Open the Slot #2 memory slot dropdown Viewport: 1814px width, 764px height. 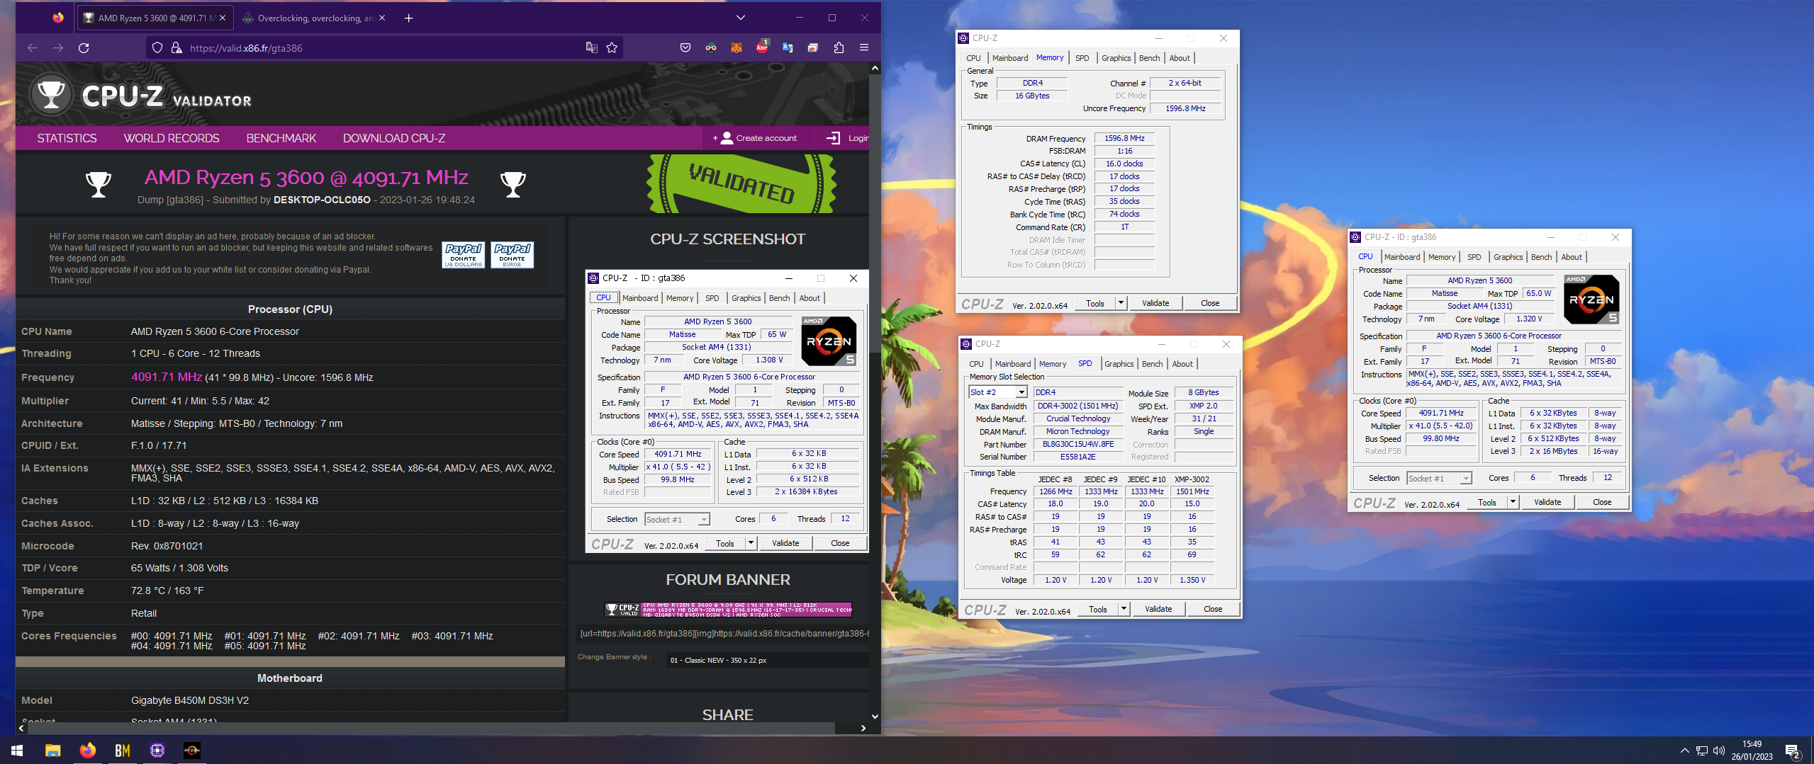[998, 392]
